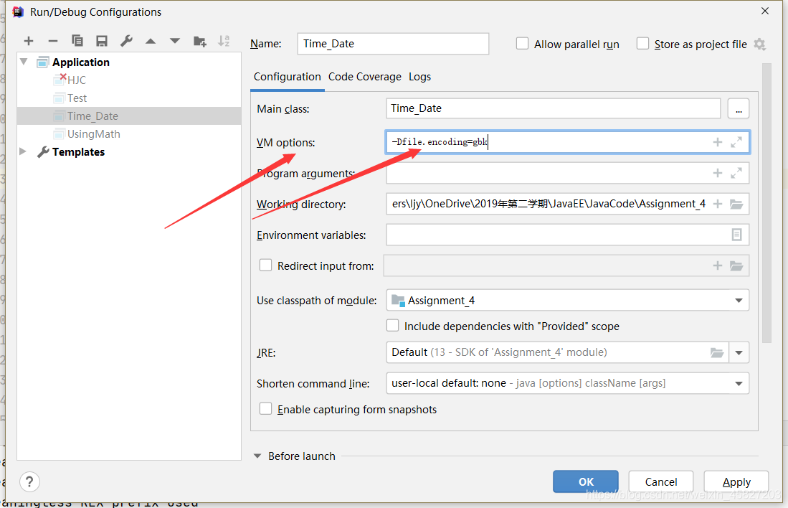Move the configuration up in the list
The height and width of the screenshot is (508, 788).
(150, 41)
